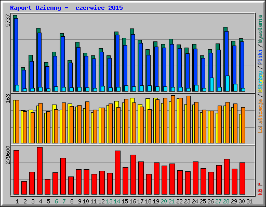Click the 279600 scale value label
The height and width of the screenshot is (207, 266).
tap(8, 155)
